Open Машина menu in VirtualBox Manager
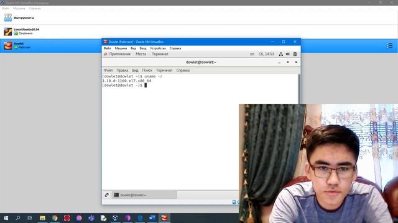Viewport: 398px width, 223px height. point(19,8)
